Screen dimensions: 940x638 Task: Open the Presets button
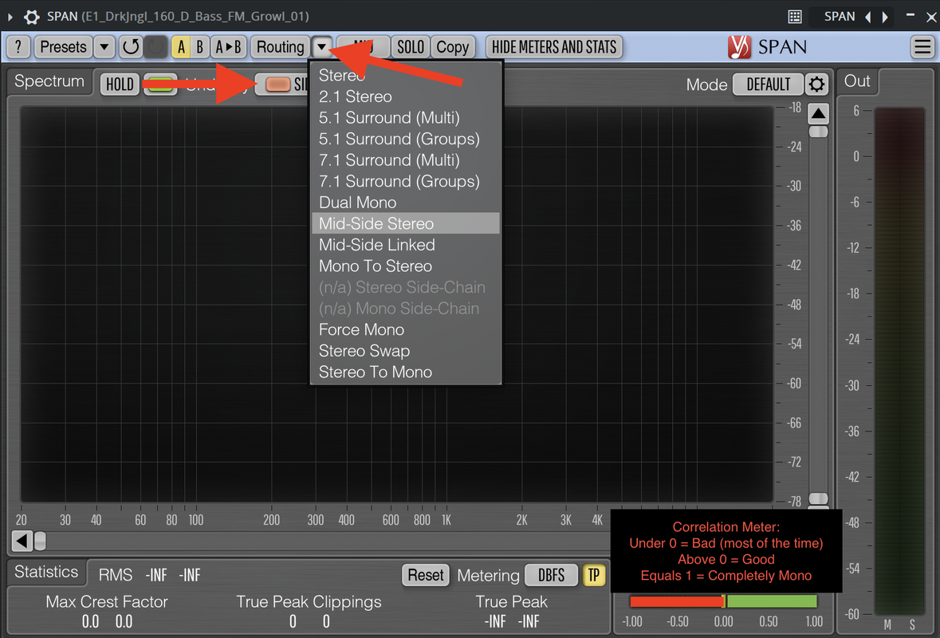coord(63,47)
